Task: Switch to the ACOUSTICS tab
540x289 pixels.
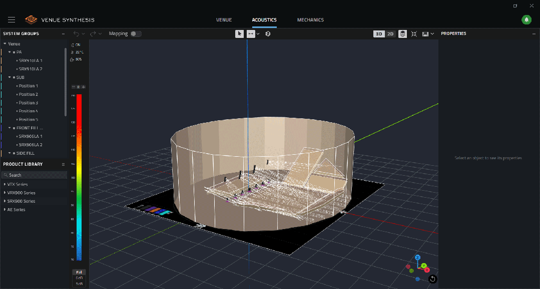Action: (x=264, y=20)
